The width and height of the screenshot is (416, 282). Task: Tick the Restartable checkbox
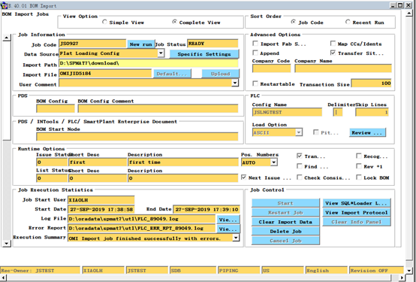[x=255, y=83]
